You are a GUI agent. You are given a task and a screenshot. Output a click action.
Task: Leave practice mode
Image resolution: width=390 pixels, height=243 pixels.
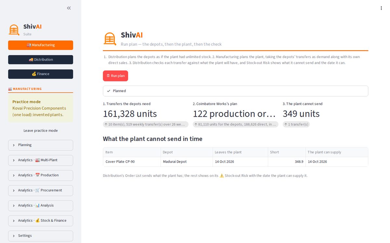tap(41, 131)
